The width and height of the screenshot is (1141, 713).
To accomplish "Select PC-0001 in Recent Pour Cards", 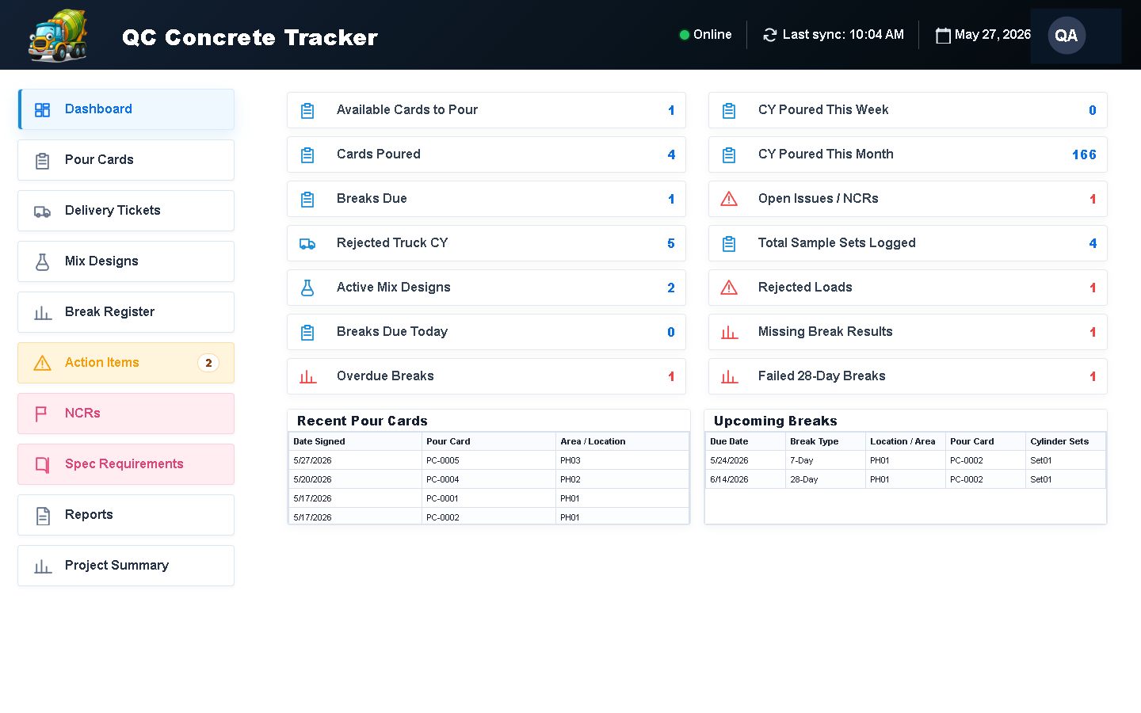I will pyautogui.click(x=489, y=498).
